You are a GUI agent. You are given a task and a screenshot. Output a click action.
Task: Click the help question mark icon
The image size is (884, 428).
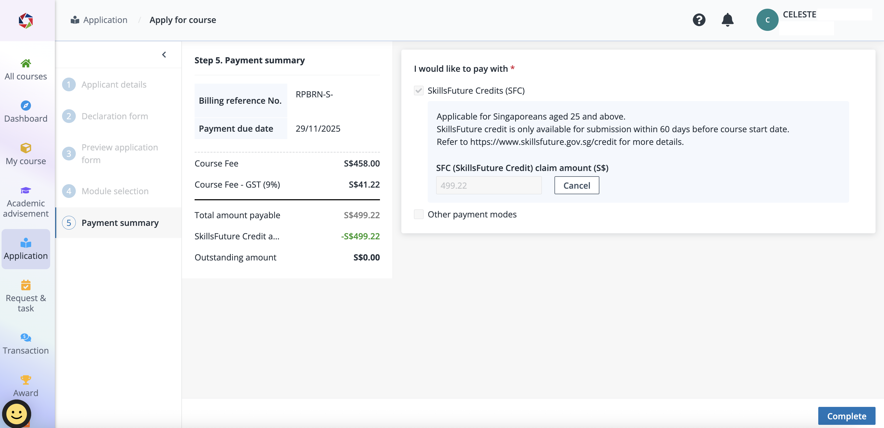(699, 20)
